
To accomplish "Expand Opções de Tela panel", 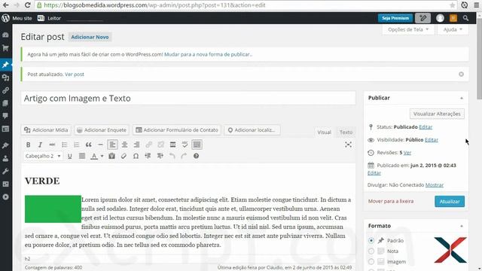I will click(x=408, y=29).
